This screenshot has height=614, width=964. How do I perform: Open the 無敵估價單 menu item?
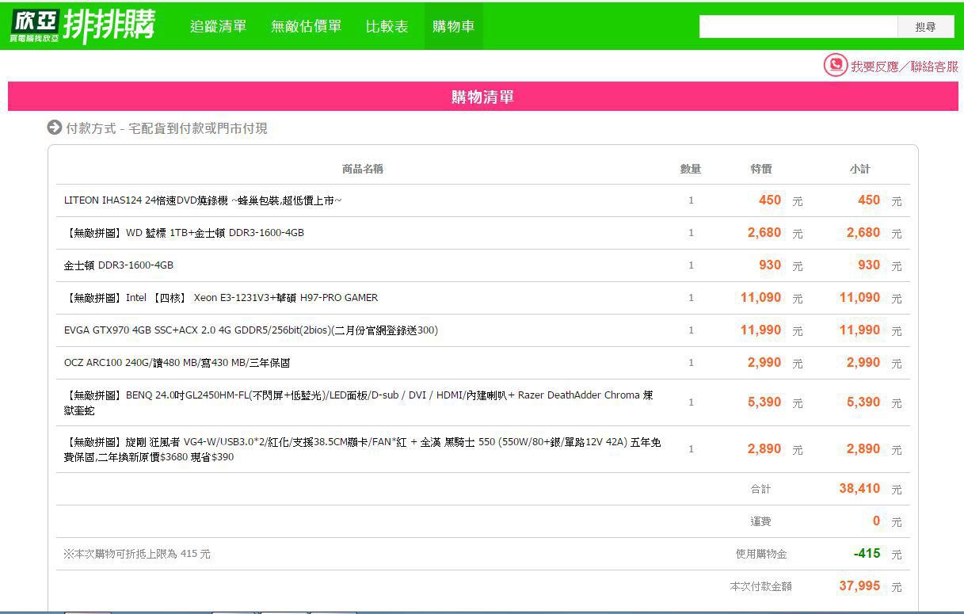click(307, 26)
